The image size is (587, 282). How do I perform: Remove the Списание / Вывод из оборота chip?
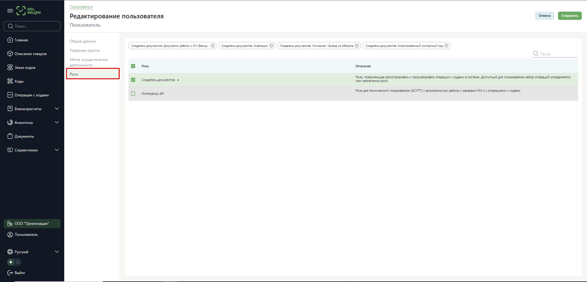[357, 46]
